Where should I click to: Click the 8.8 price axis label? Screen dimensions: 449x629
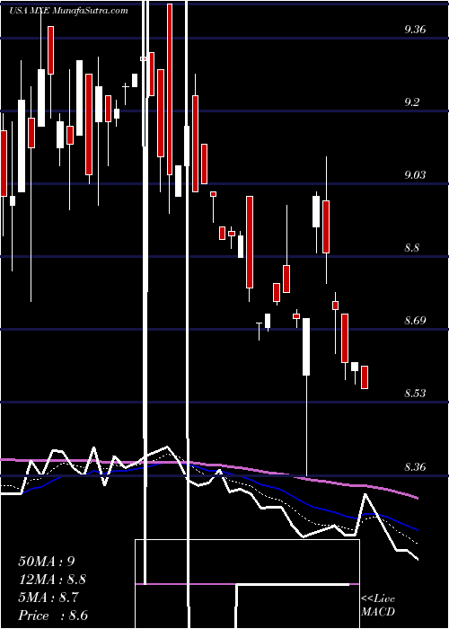pyautogui.click(x=411, y=247)
